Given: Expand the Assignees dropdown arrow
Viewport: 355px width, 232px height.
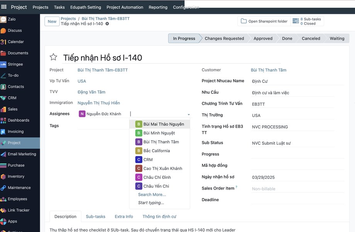Looking at the screenshot, I should point(189,114).
